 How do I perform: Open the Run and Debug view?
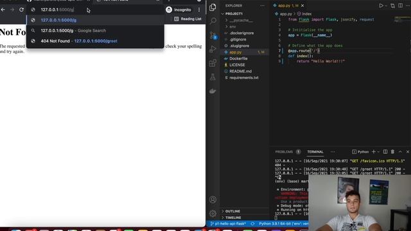click(213, 49)
